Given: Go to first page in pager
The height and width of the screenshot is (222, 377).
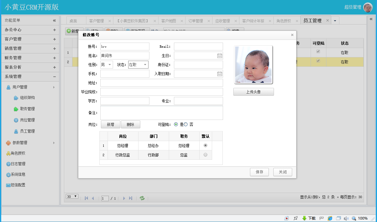Looking at the screenshot, I should coord(86,198).
